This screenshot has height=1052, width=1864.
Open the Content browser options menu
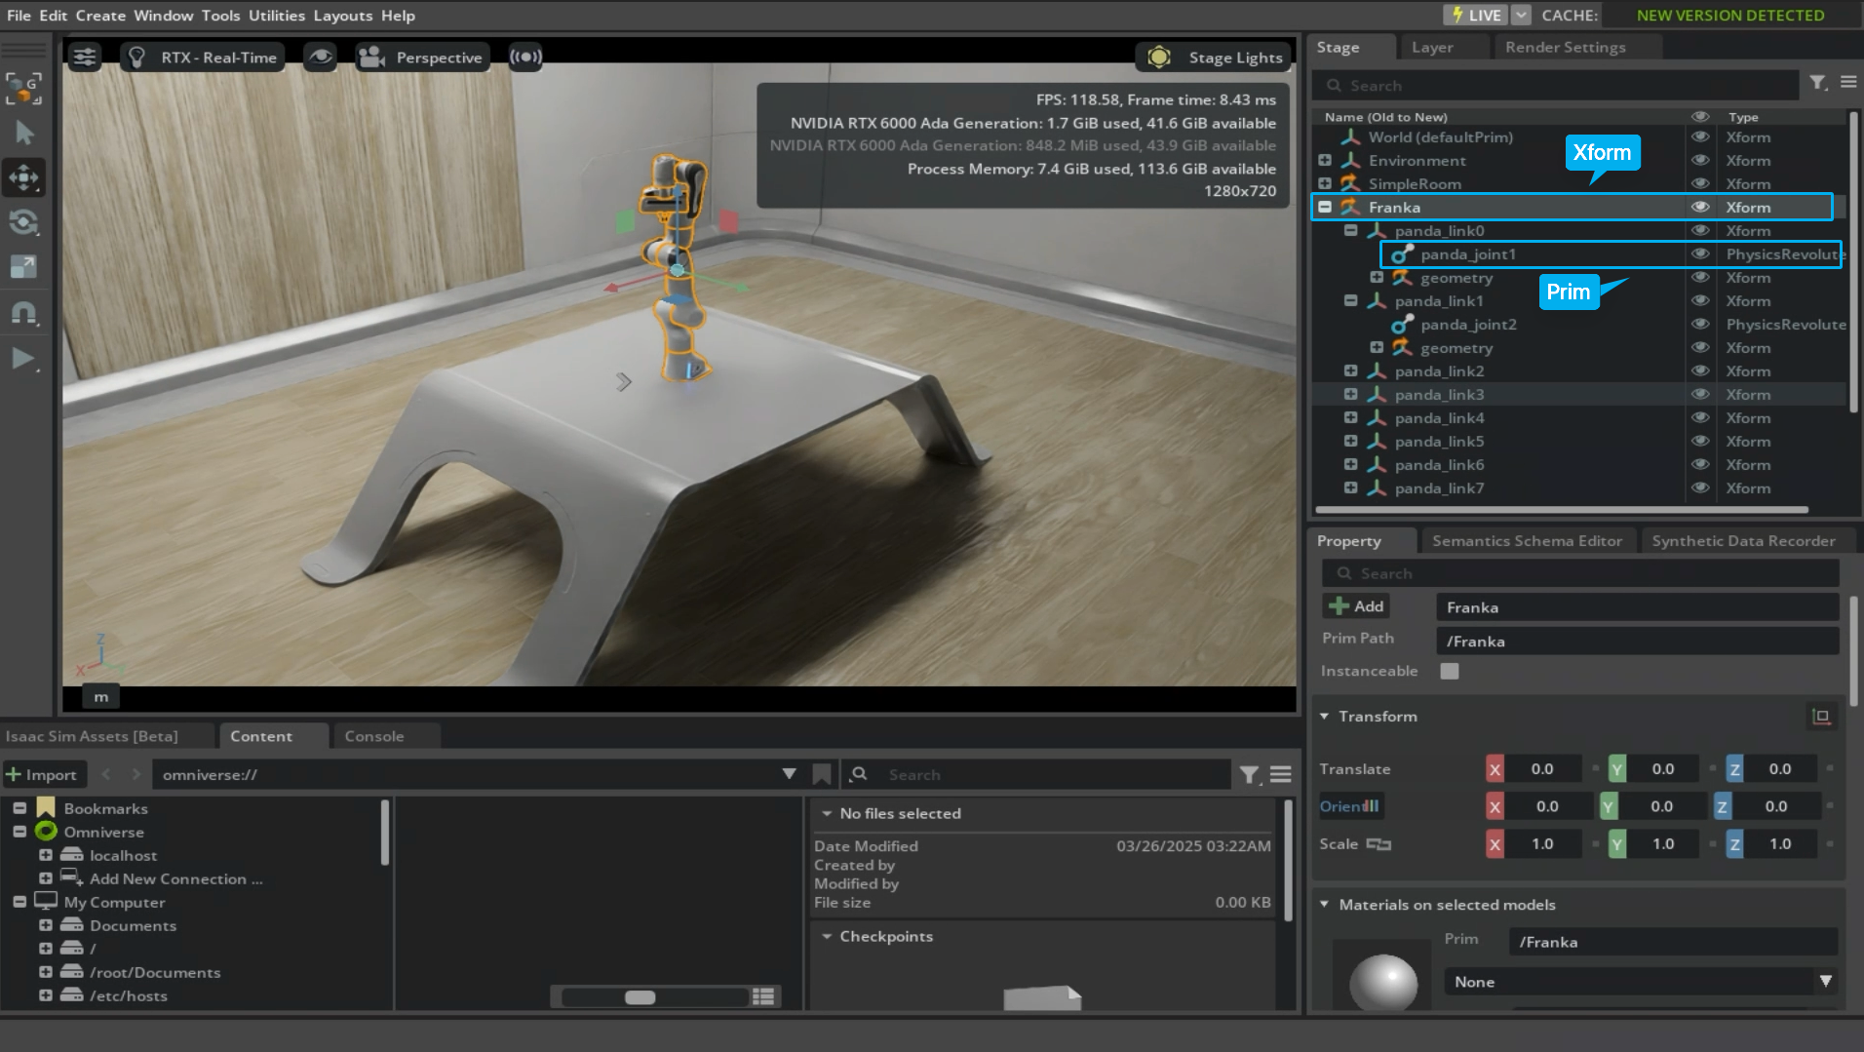(1281, 774)
